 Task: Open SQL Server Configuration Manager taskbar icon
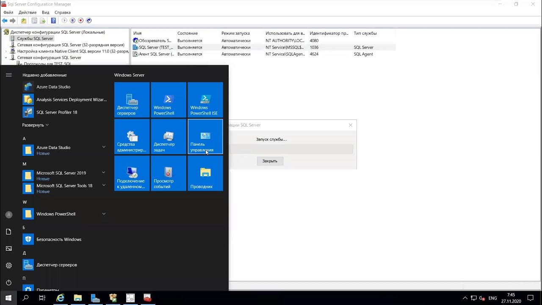pos(147,298)
